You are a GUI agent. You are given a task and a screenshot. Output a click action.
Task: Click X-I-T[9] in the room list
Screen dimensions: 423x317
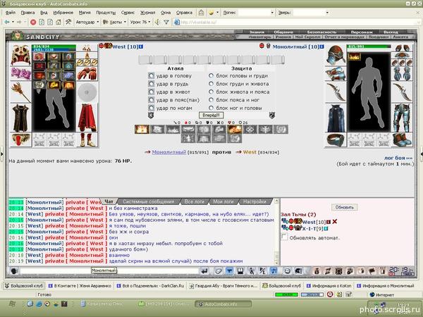[314, 228]
